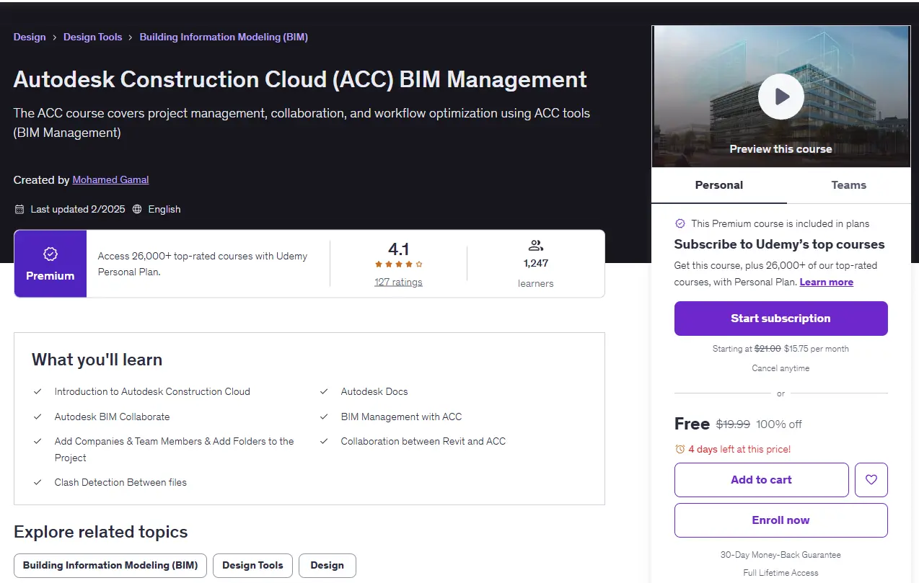Click the 4 days left at this price notice
This screenshot has width=919, height=583.
click(739, 449)
